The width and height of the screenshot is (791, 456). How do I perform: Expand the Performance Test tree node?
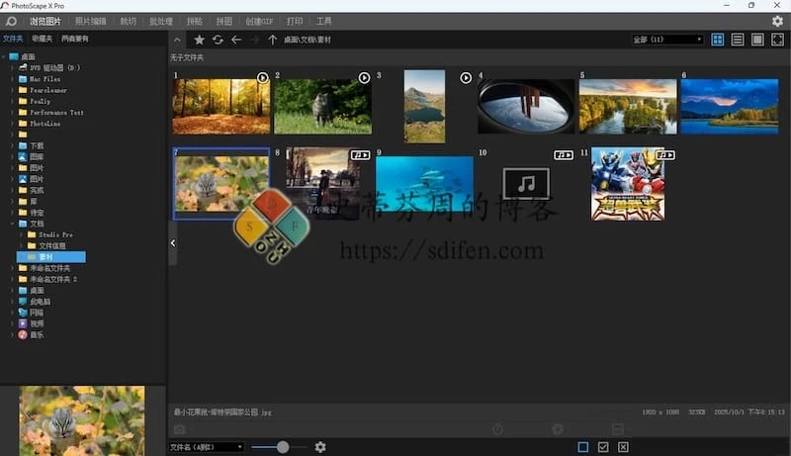click(13, 113)
